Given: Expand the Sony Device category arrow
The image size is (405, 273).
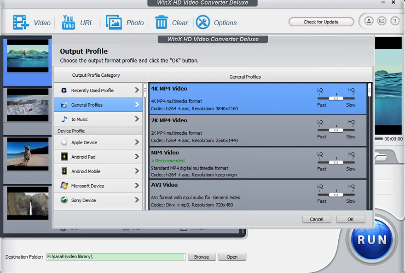Looking at the screenshot, I should (137, 200).
